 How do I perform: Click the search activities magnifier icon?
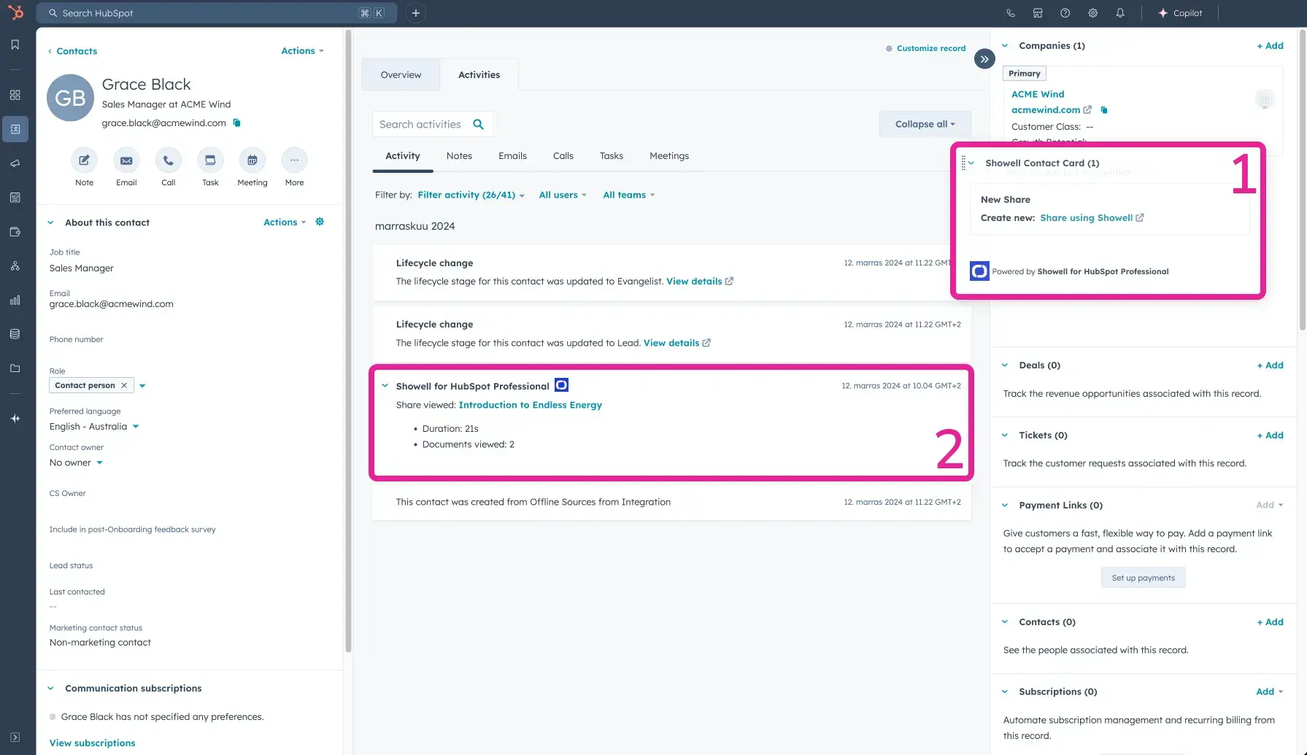coord(478,125)
